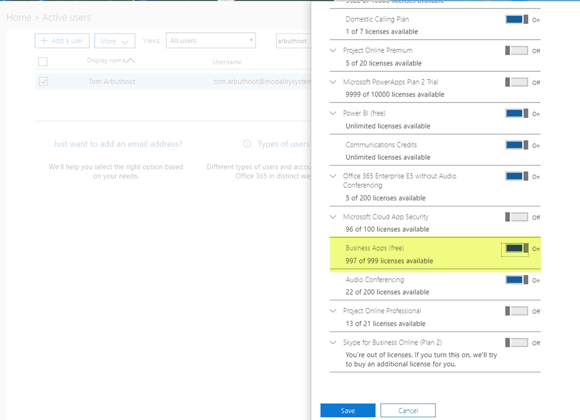580x420 pixels.
Task: Go to Home in the breadcrumb
Action: point(18,18)
